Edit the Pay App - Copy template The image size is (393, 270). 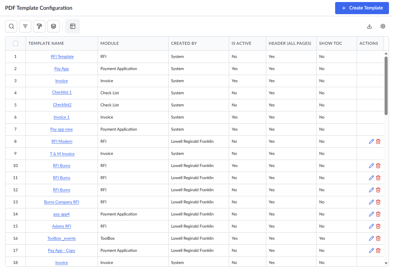point(371,250)
